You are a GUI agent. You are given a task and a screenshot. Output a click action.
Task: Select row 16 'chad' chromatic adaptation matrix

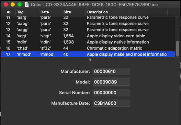tap(88, 48)
